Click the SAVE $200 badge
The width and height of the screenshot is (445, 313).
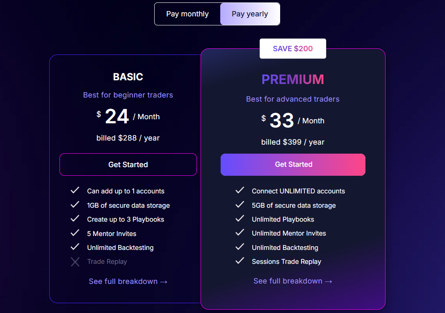[x=293, y=49]
